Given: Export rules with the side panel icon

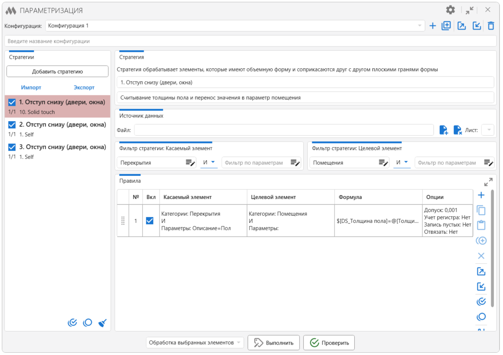Looking at the screenshot, I should (x=481, y=271).
